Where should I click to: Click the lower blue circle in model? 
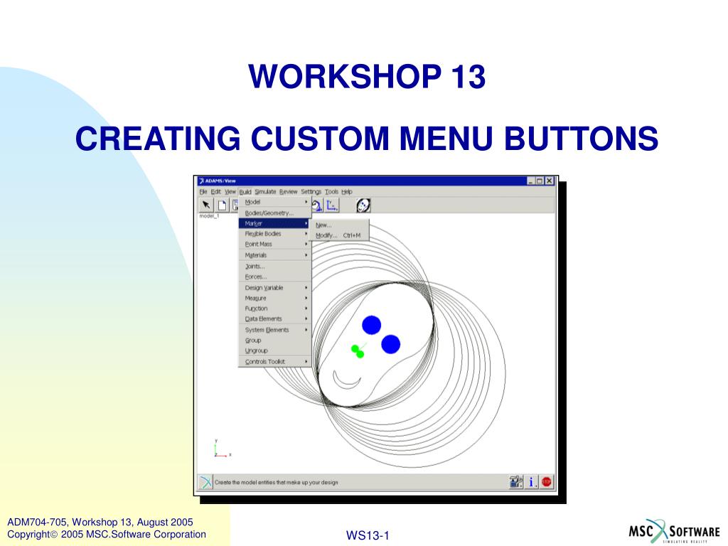(390, 344)
